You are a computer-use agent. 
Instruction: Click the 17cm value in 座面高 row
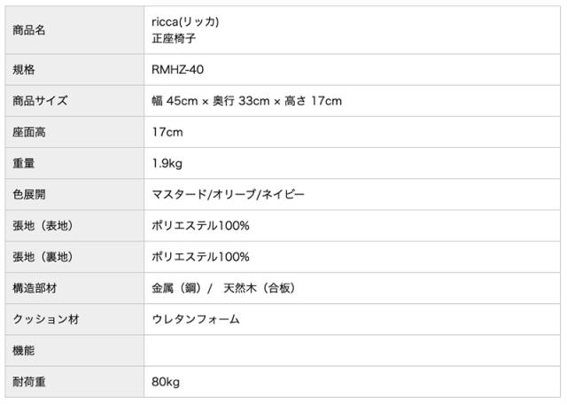point(167,132)
